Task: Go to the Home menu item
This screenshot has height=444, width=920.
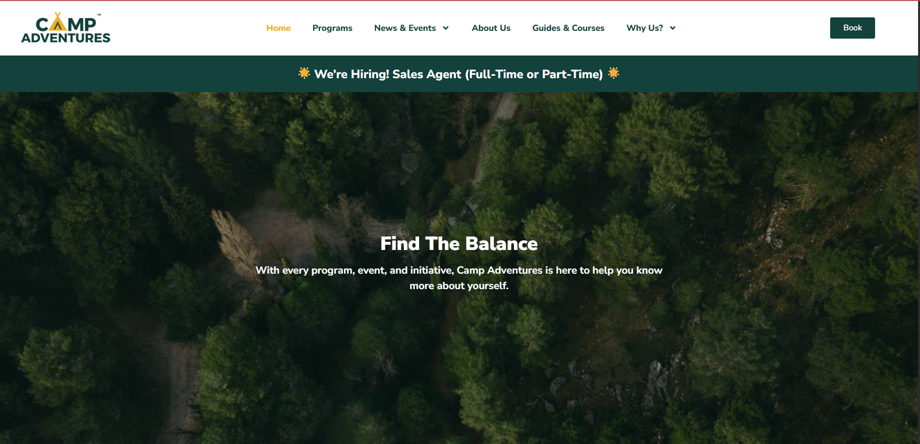Action: (x=278, y=28)
